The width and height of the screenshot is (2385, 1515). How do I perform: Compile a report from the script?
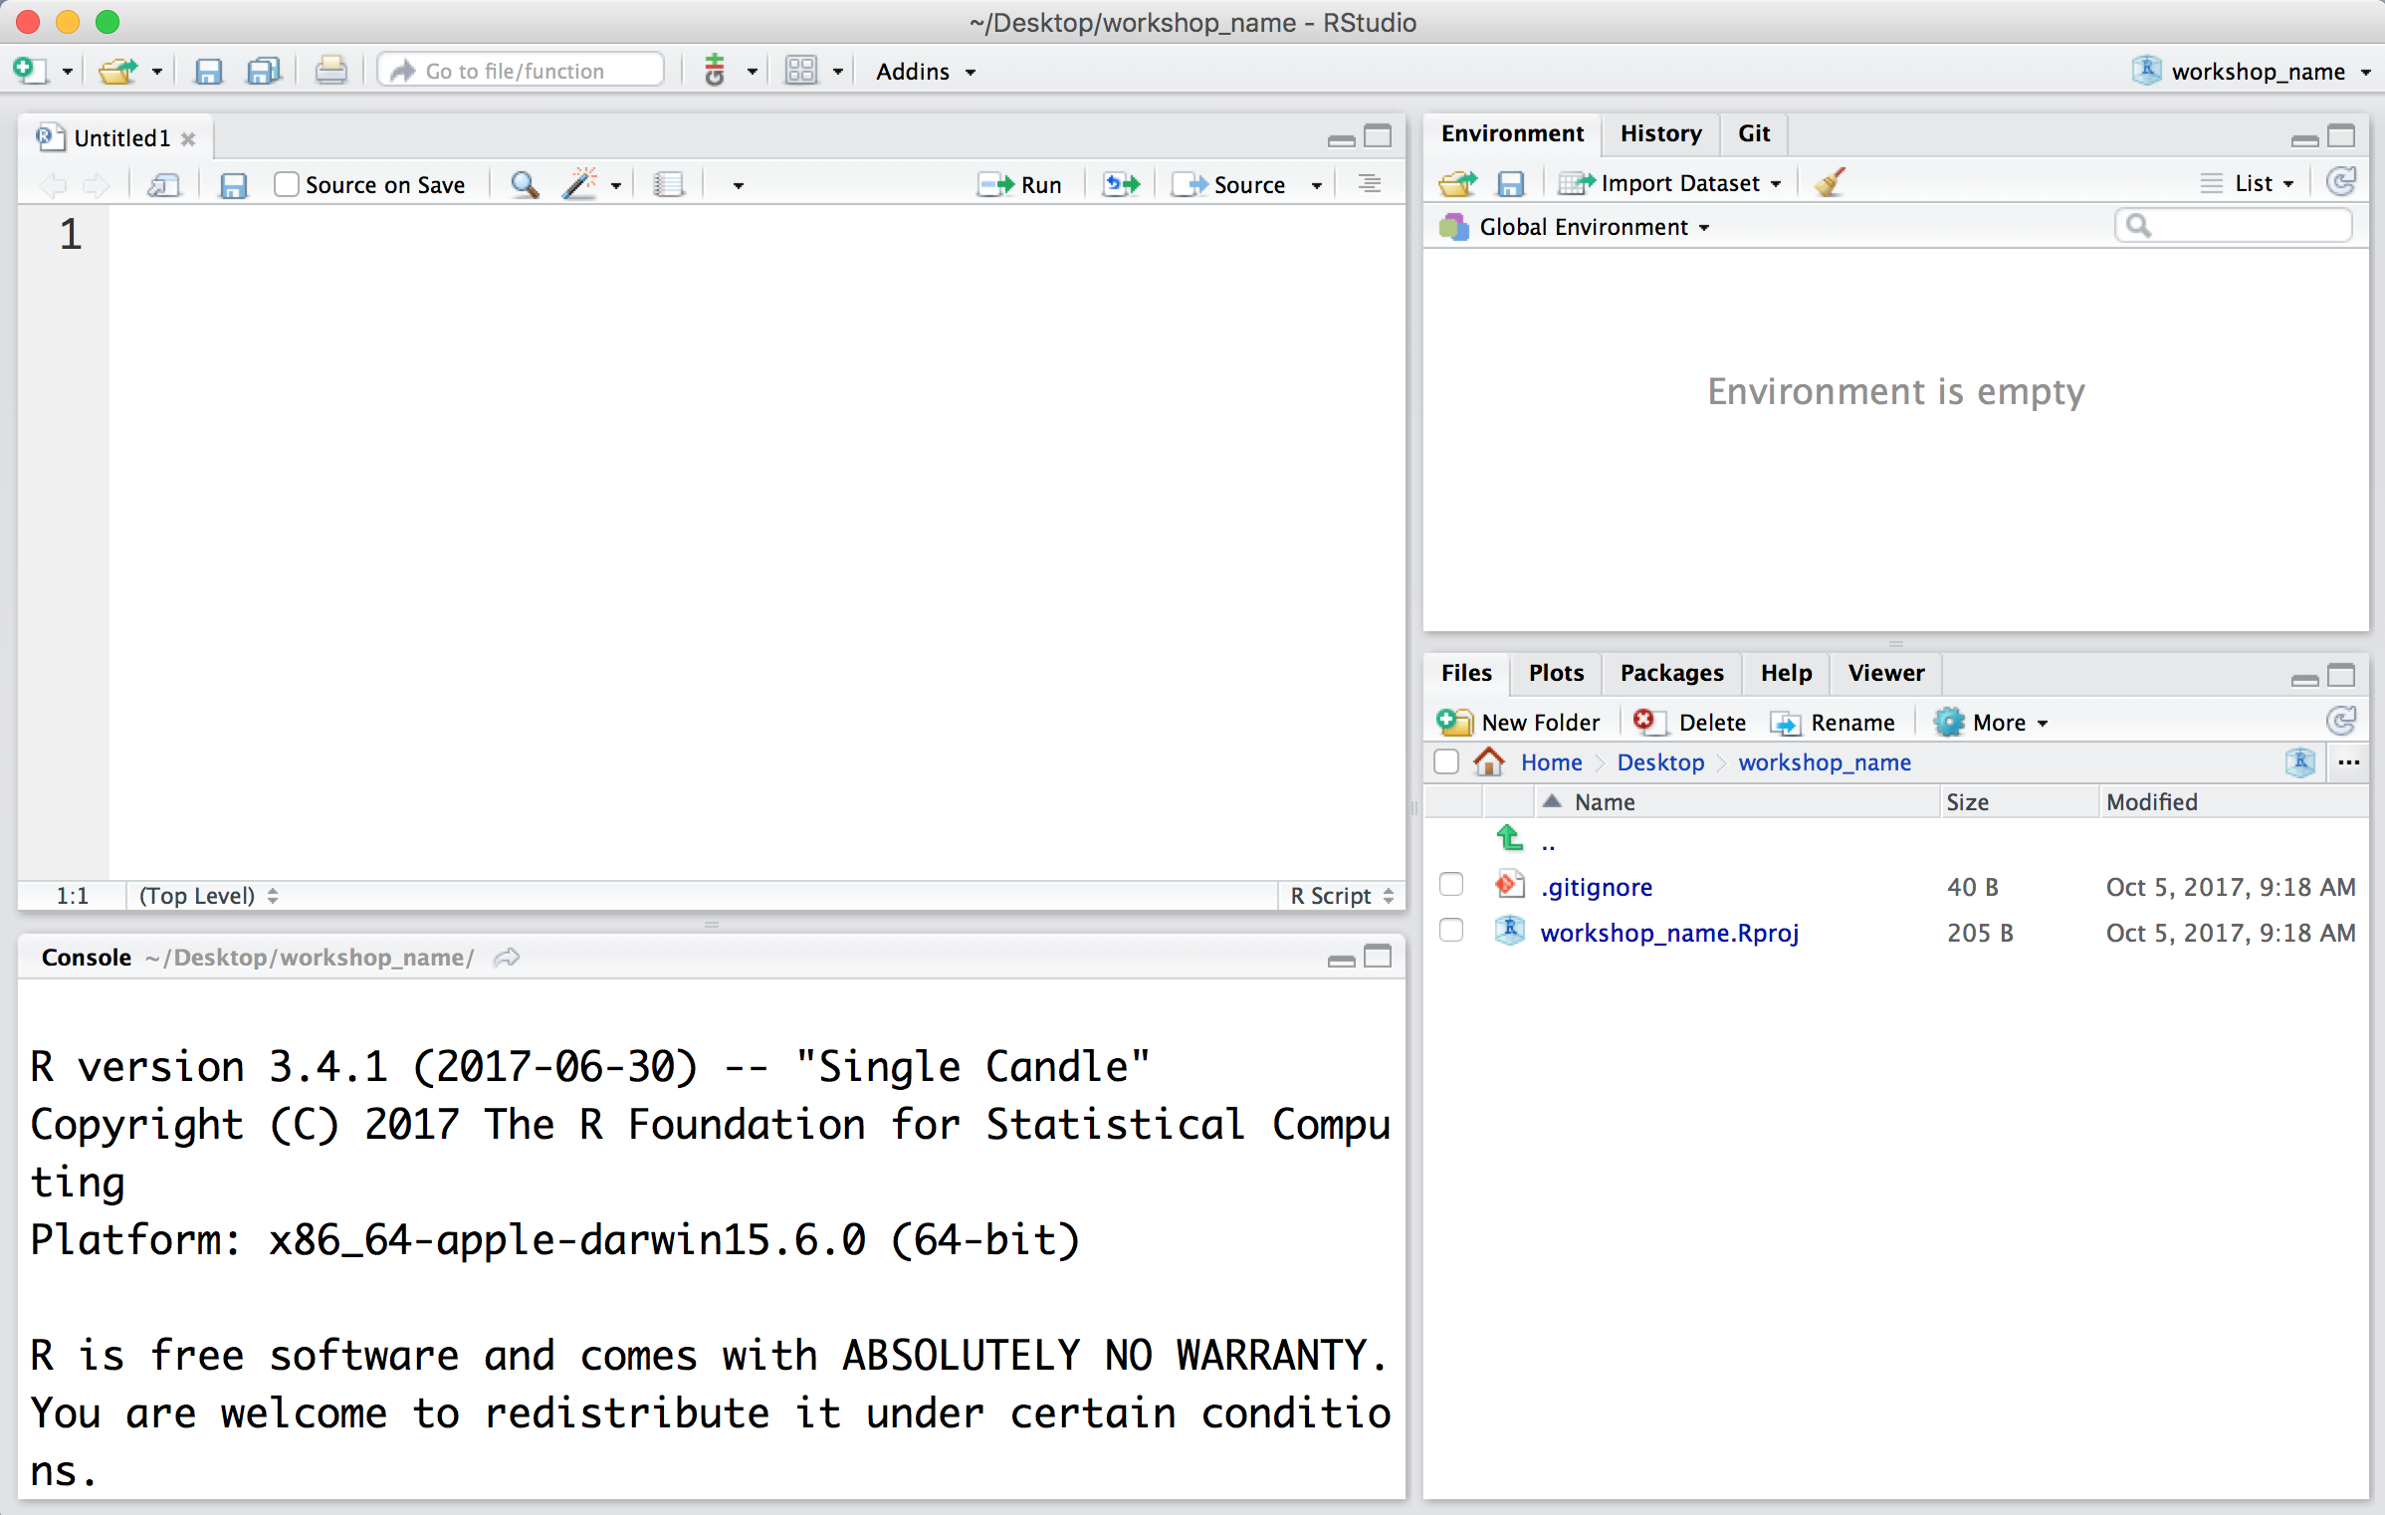coord(668,184)
